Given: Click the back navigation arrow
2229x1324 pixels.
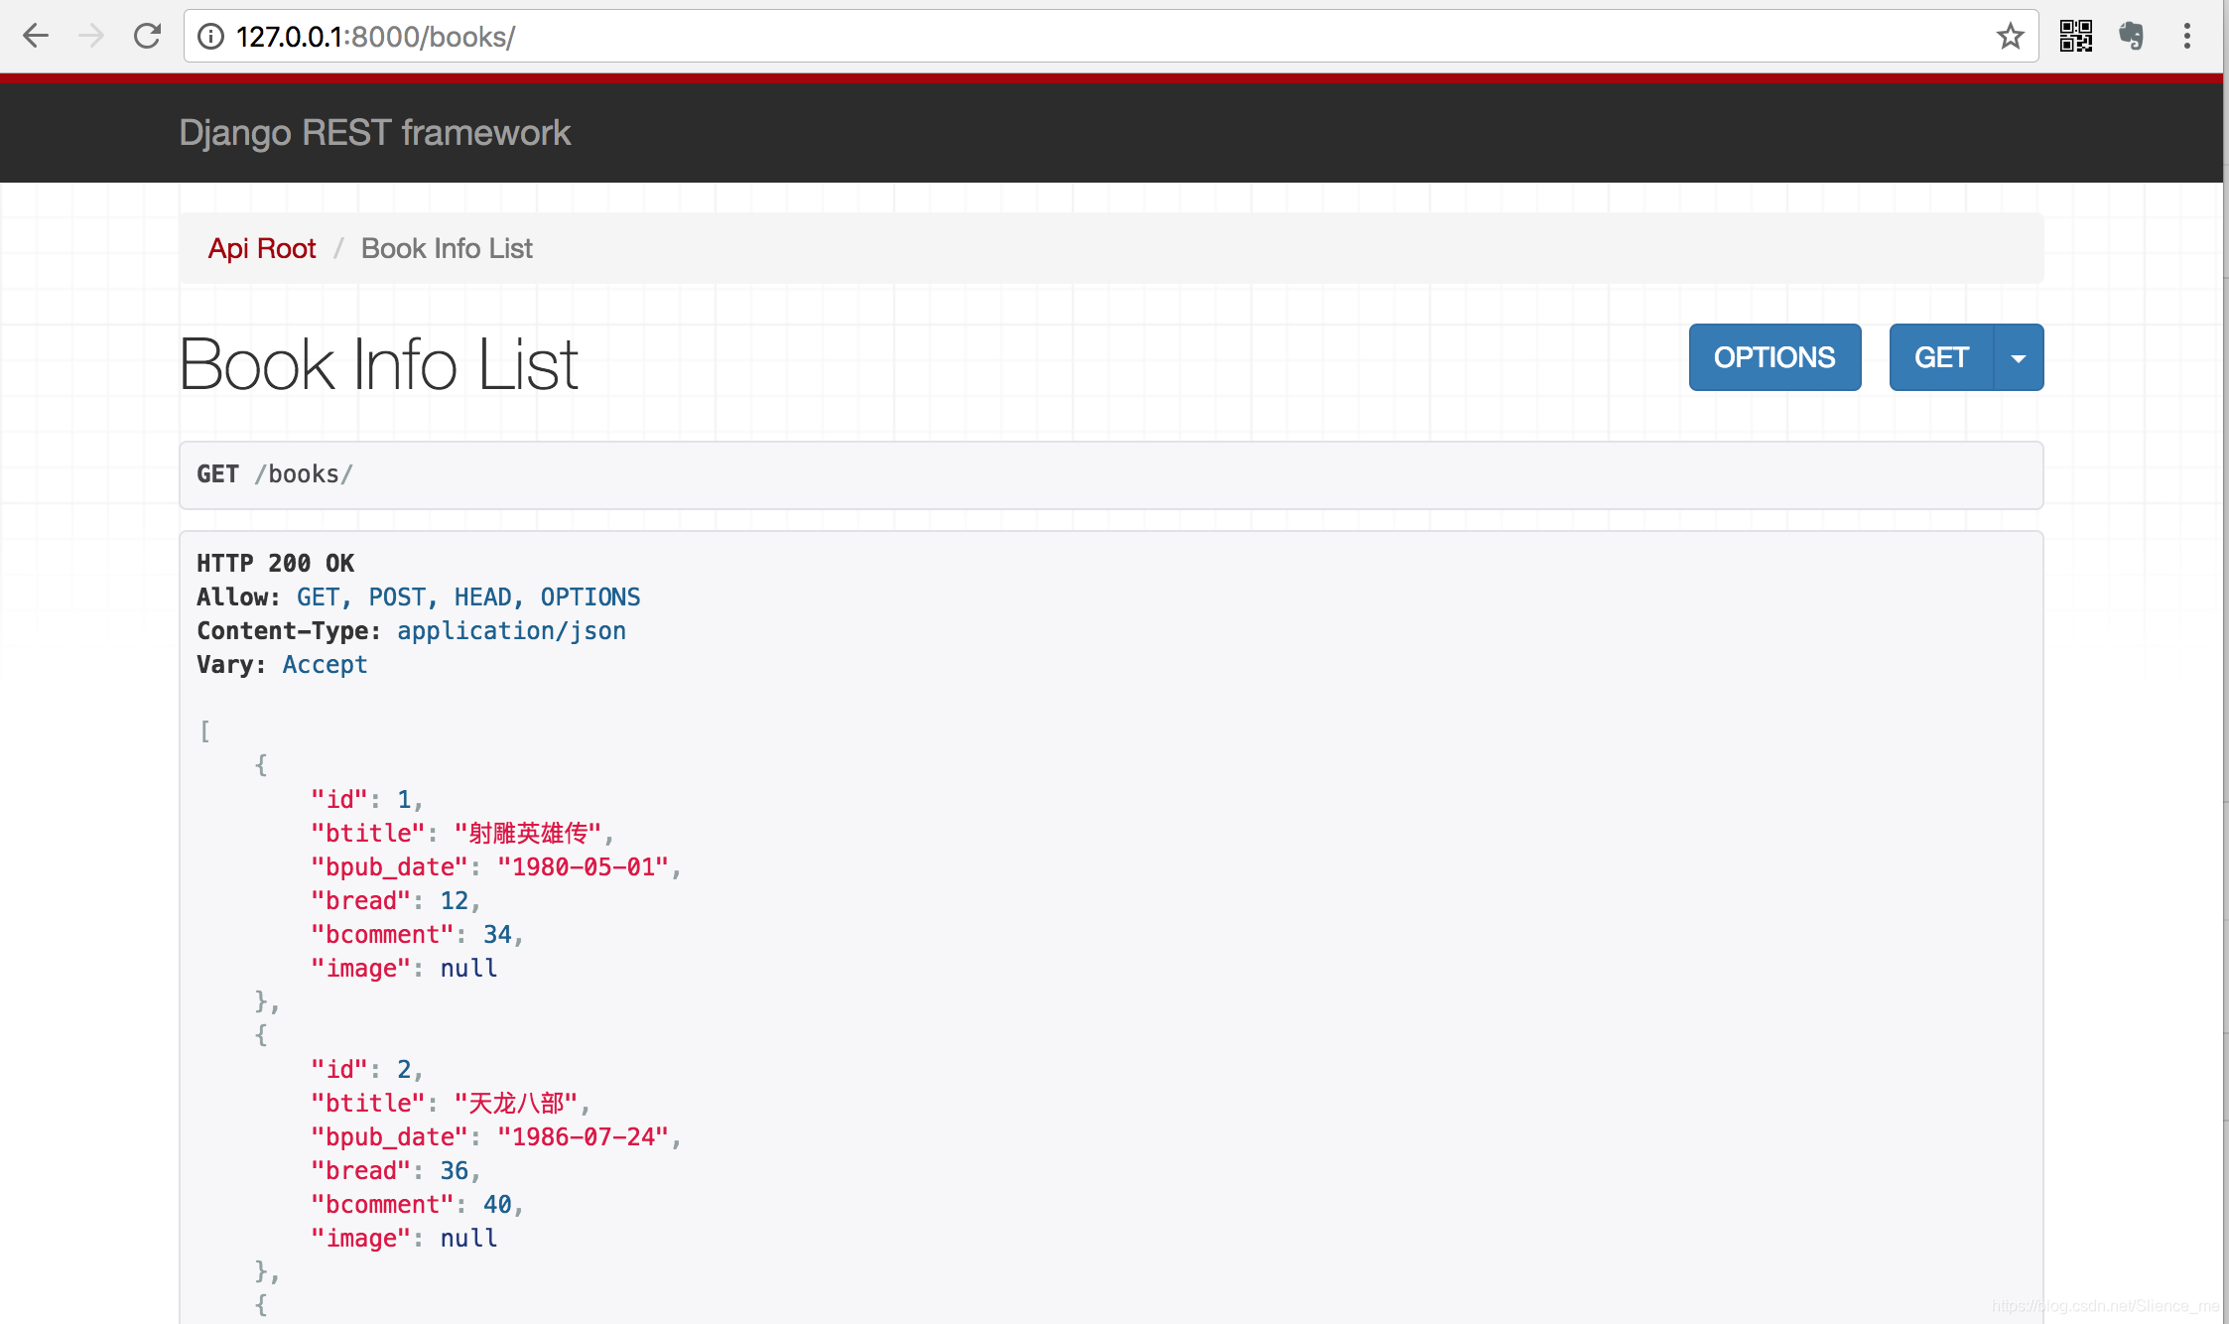Looking at the screenshot, I should (38, 37).
